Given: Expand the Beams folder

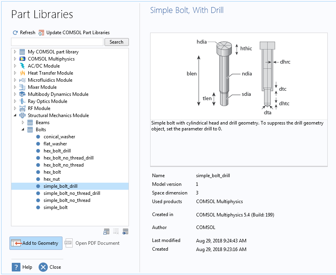Looking at the screenshot, I should tap(23, 123).
